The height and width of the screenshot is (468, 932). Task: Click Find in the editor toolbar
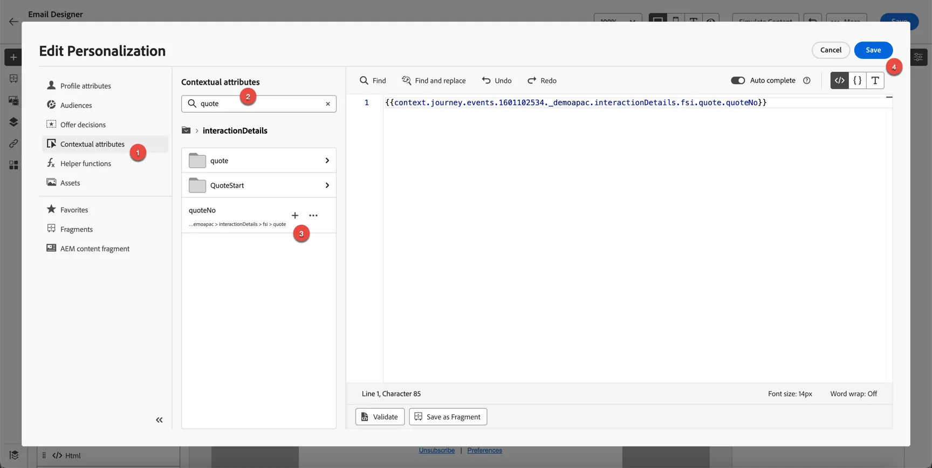pos(373,80)
